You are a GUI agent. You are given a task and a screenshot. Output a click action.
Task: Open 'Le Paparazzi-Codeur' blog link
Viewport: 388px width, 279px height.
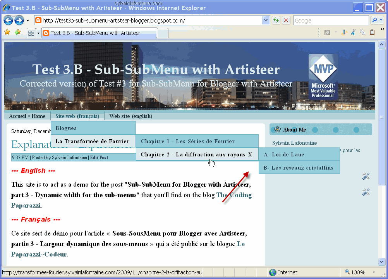tap(128, 249)
